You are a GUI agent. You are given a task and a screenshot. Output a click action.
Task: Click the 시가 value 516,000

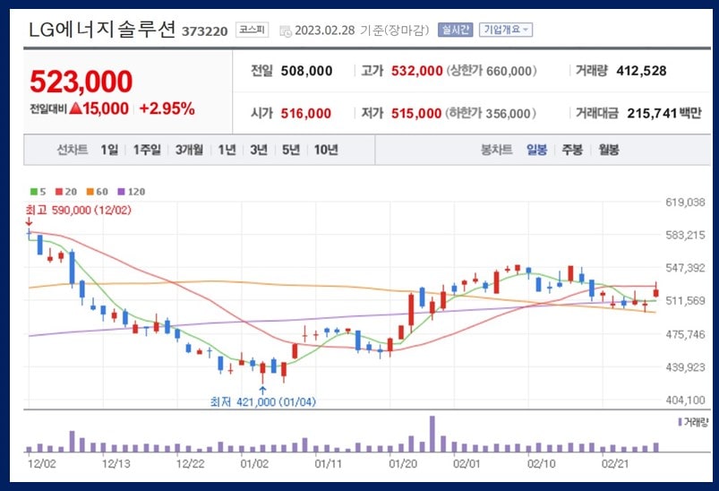pyautogui.click(x=306, y=114)
